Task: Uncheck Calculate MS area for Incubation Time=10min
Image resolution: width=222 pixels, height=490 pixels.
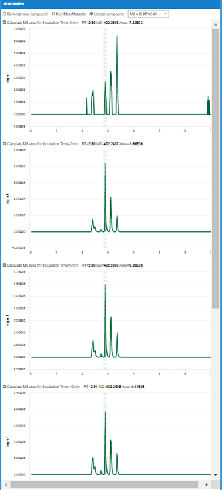Action: [4, 387]
